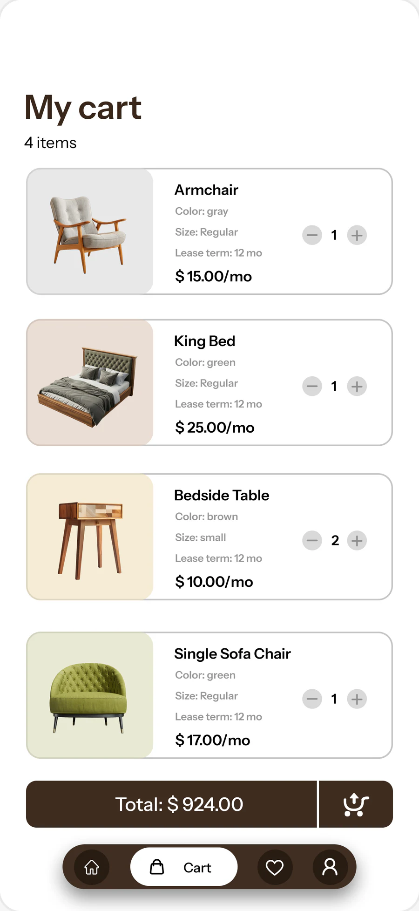
Task: Reduce the King Bed quantity
Action: click(312, 386)
